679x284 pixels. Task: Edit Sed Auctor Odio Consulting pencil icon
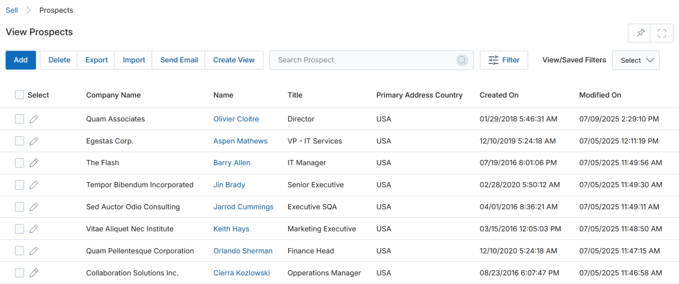pos(34,207)
